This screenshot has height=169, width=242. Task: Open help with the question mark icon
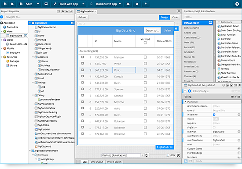point(237,4)
